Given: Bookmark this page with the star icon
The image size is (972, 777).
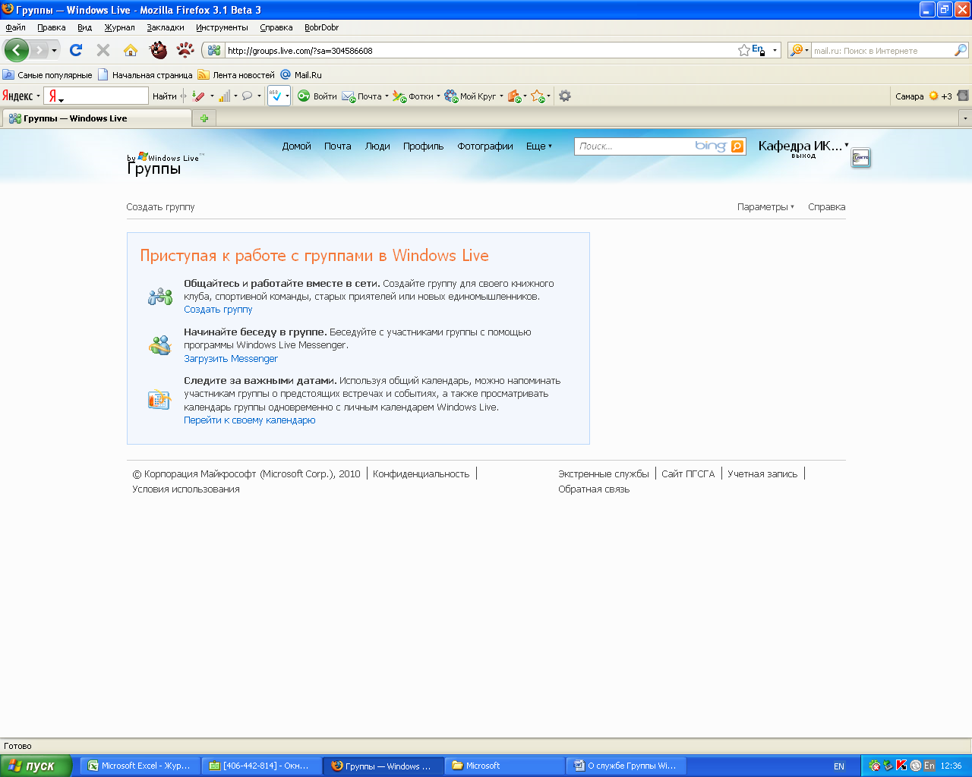Looking at the screenshot, I should tap(744, 51).
